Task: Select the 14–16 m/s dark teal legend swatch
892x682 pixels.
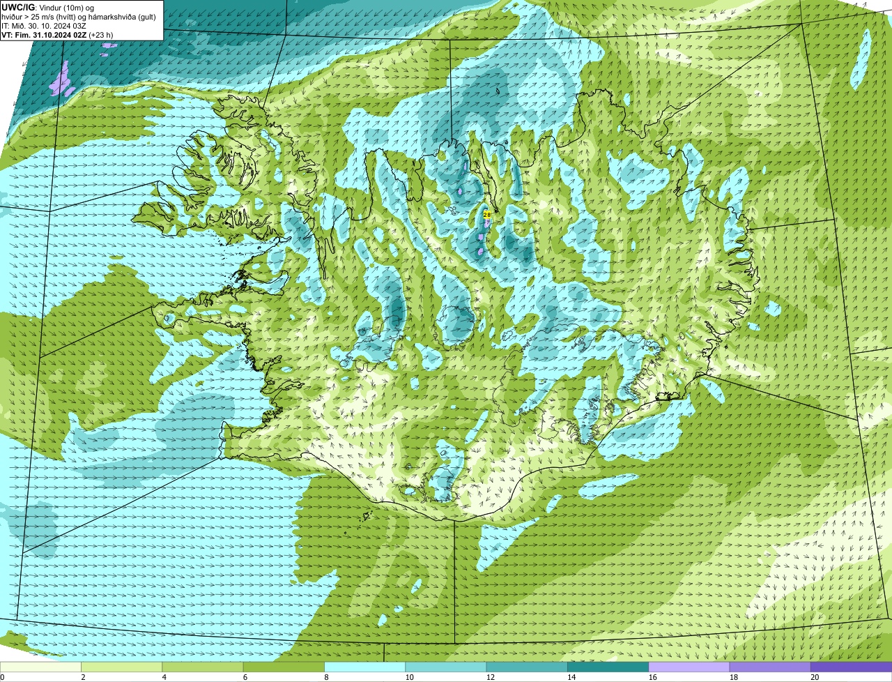Action: point(608,667)
